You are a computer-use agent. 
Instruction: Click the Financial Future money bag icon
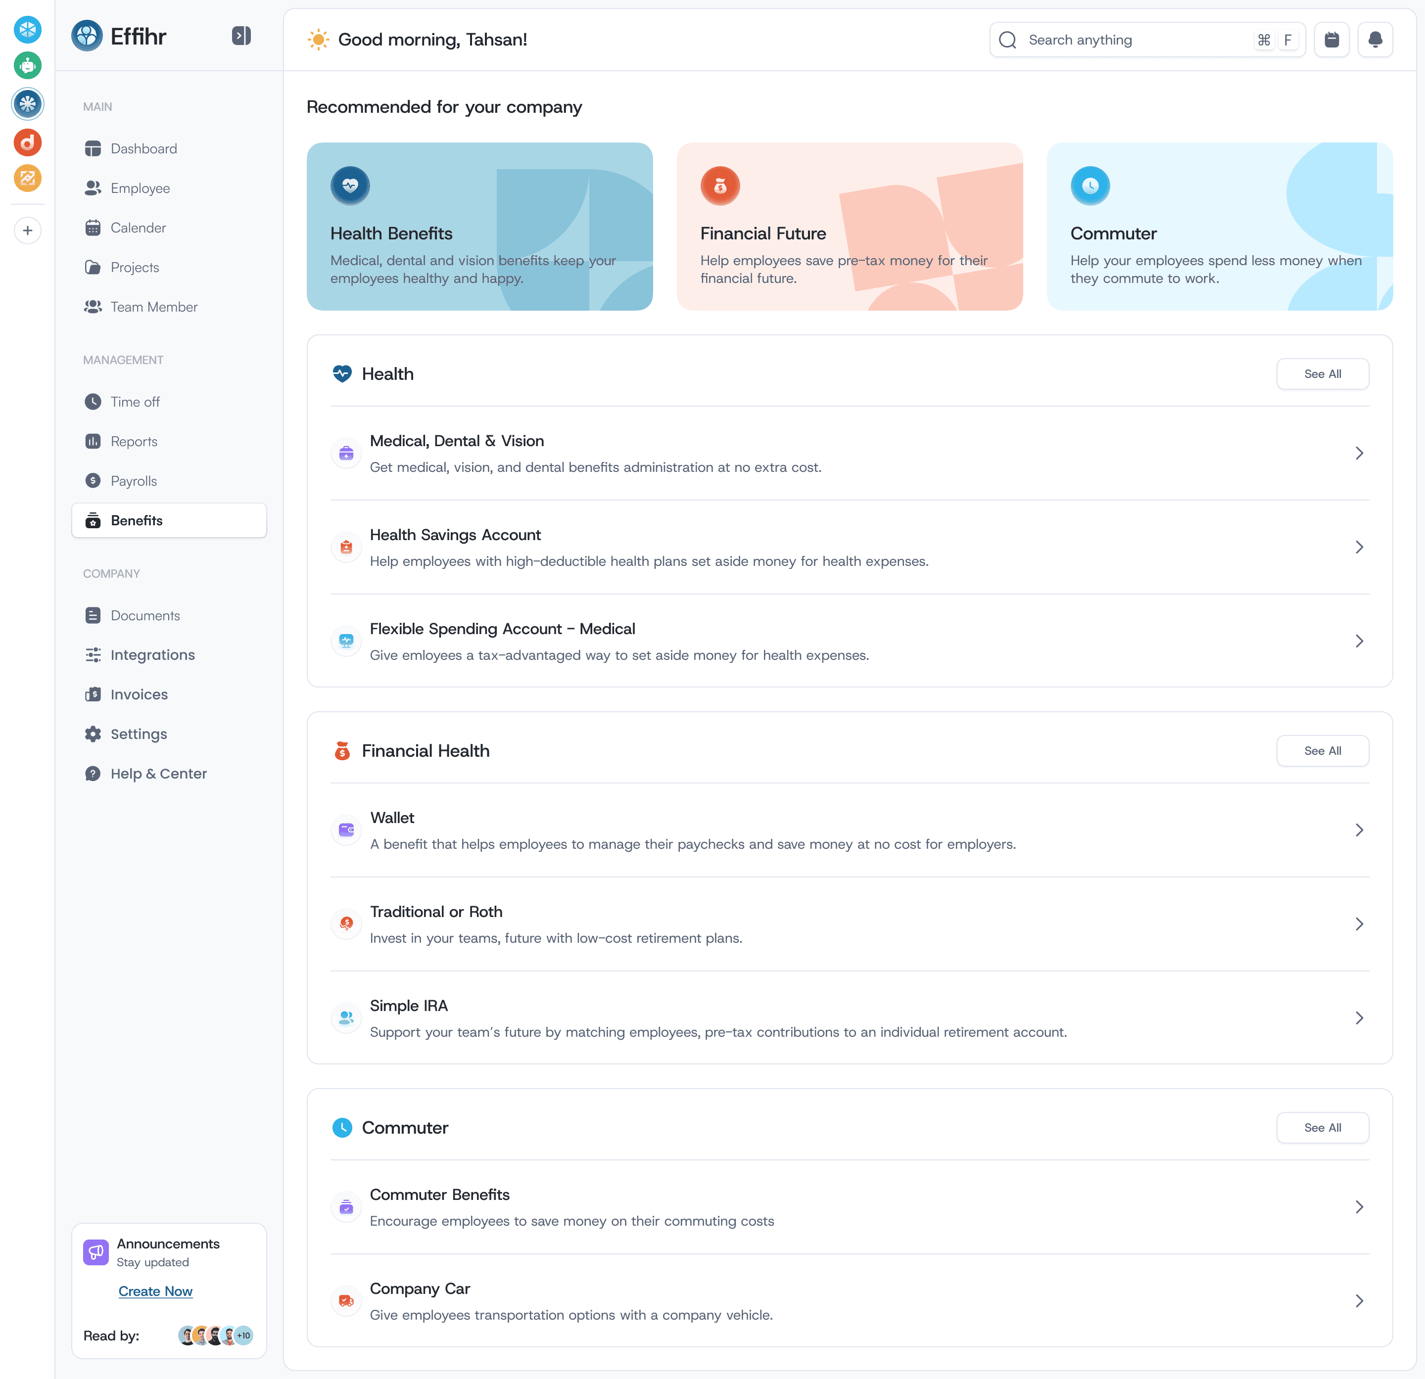click(720, 185)
